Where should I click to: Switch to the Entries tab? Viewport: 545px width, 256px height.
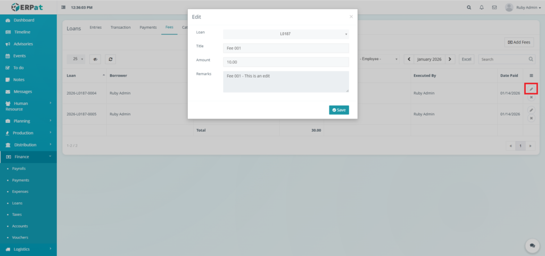point(96,28)
